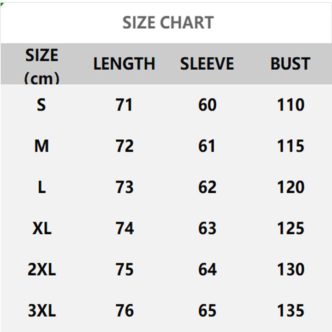Image resolution: width=332 pixels, height=332 pixels.
Task: Select the 2XL size label
Action: [x=41, y=269]
